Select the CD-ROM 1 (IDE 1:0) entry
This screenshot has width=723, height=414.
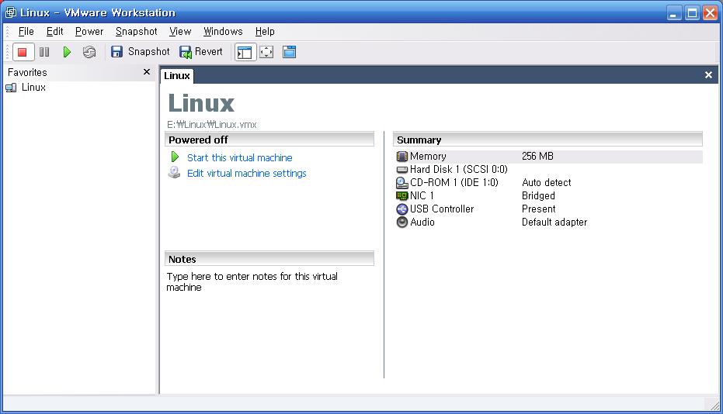(x=454, y=182)
